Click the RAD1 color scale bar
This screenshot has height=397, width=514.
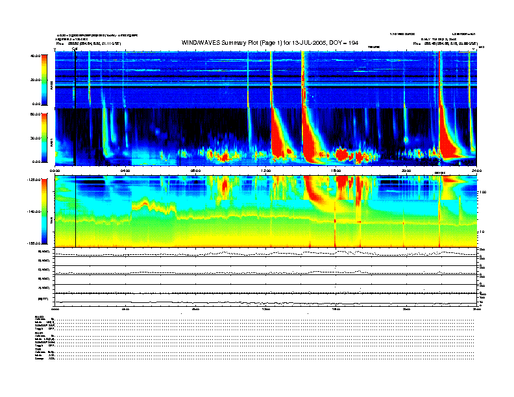(44, 138)
